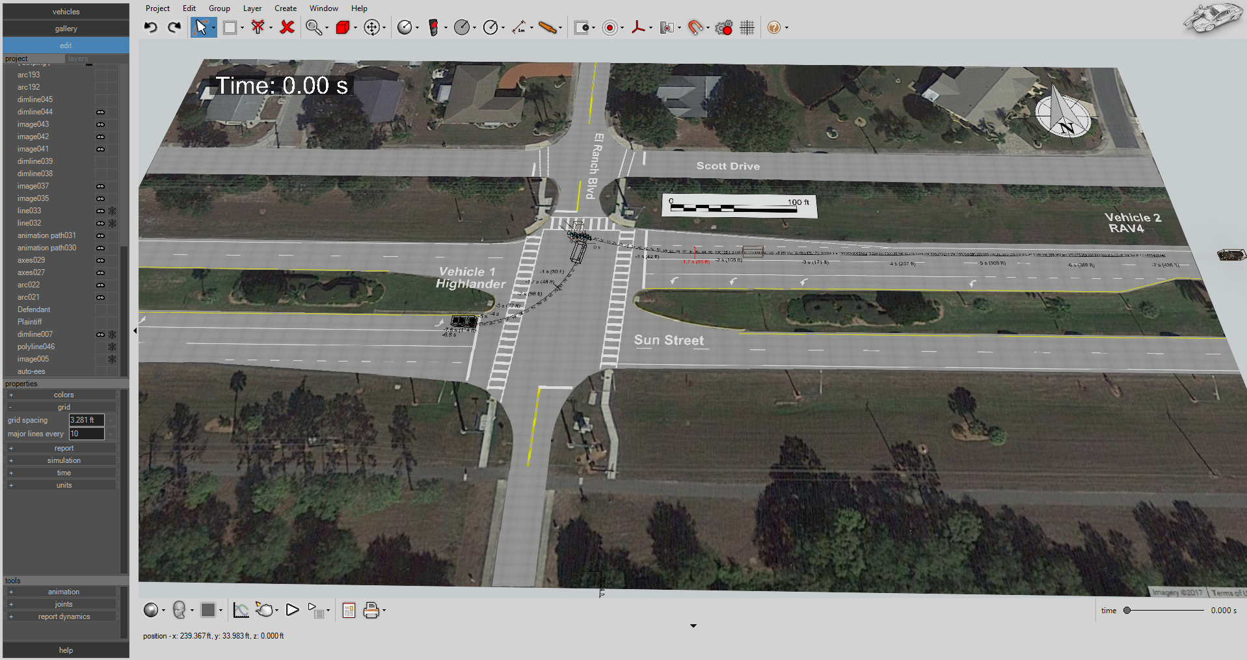Toggle freeze icon for polyline046

[x=112, y=347]
